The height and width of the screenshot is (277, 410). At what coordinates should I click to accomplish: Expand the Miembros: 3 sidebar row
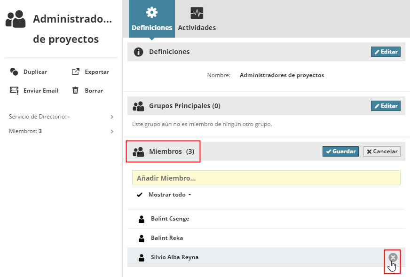pos(112,131)
